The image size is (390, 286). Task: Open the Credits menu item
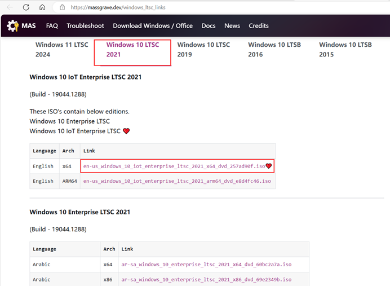click(259, 25)
